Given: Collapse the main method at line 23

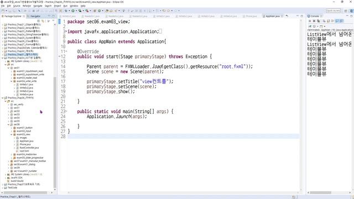Looking at the screenshot, I should click(66, 111).
